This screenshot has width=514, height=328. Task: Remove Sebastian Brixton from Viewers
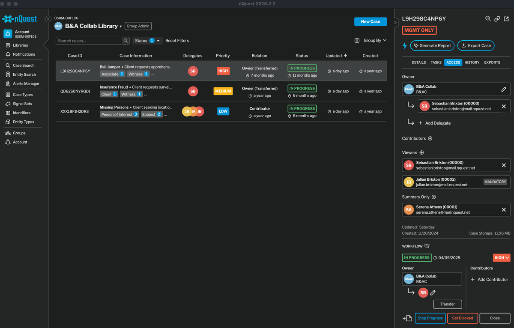coord(504,165)
